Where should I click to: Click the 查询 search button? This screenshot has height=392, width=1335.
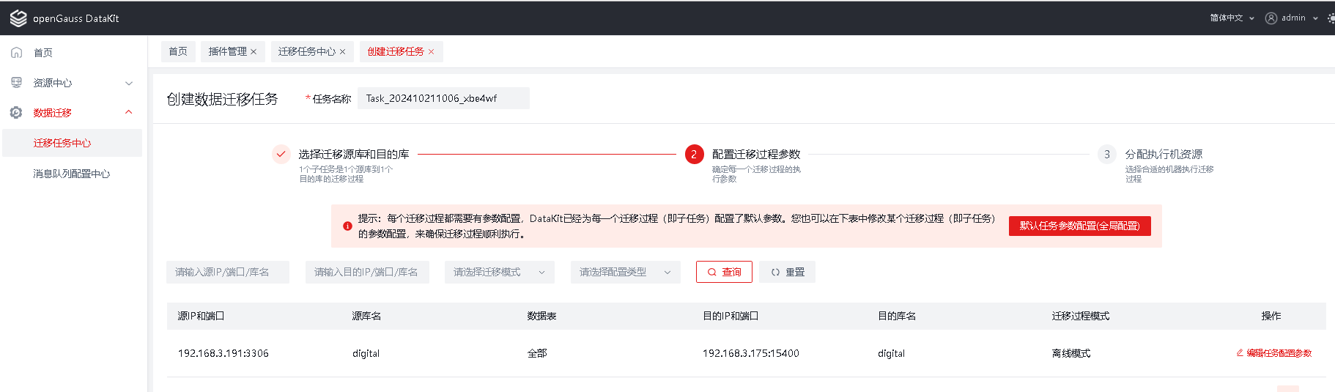coord(724,272)
